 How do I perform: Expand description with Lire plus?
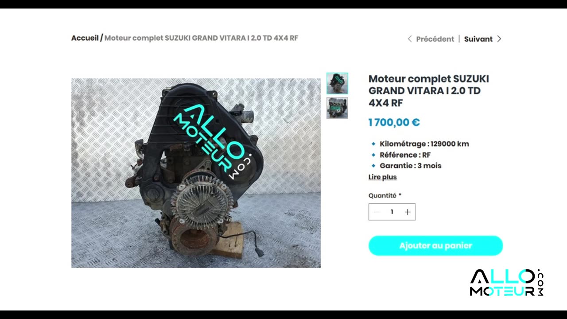pyautogui.click(x=383, y=177)
